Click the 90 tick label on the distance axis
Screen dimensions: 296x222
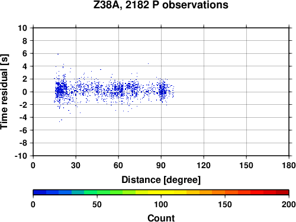pos(161,165)
